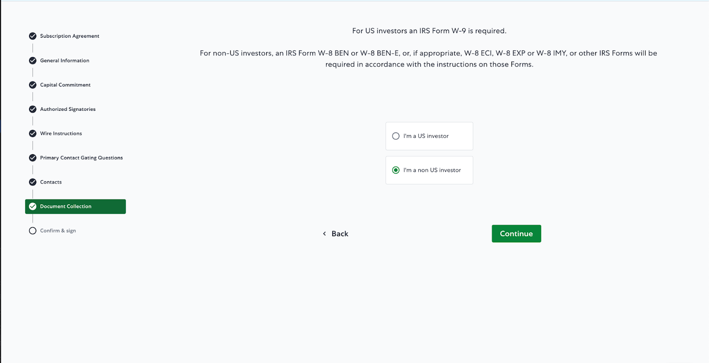Open the Document Collection step
The image size is (709, 363).
[66, 207]
